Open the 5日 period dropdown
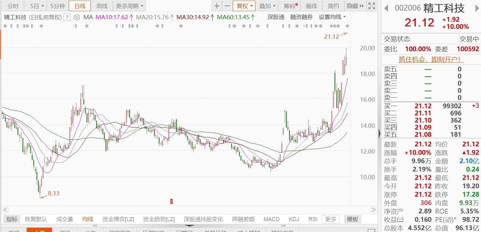Image resolution: width=481 pixels, height=232 pixels. click(x=35, y=6)
